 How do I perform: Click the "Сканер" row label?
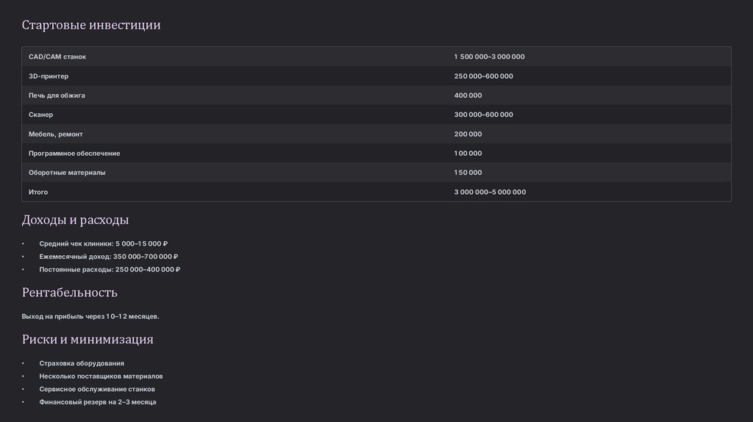(x=41, y=115)
